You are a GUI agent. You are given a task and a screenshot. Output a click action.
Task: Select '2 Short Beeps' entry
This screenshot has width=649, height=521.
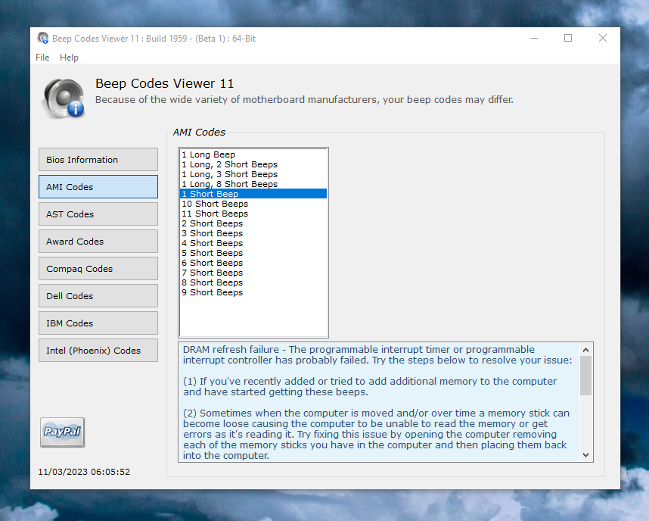click(x=253, y=223)
